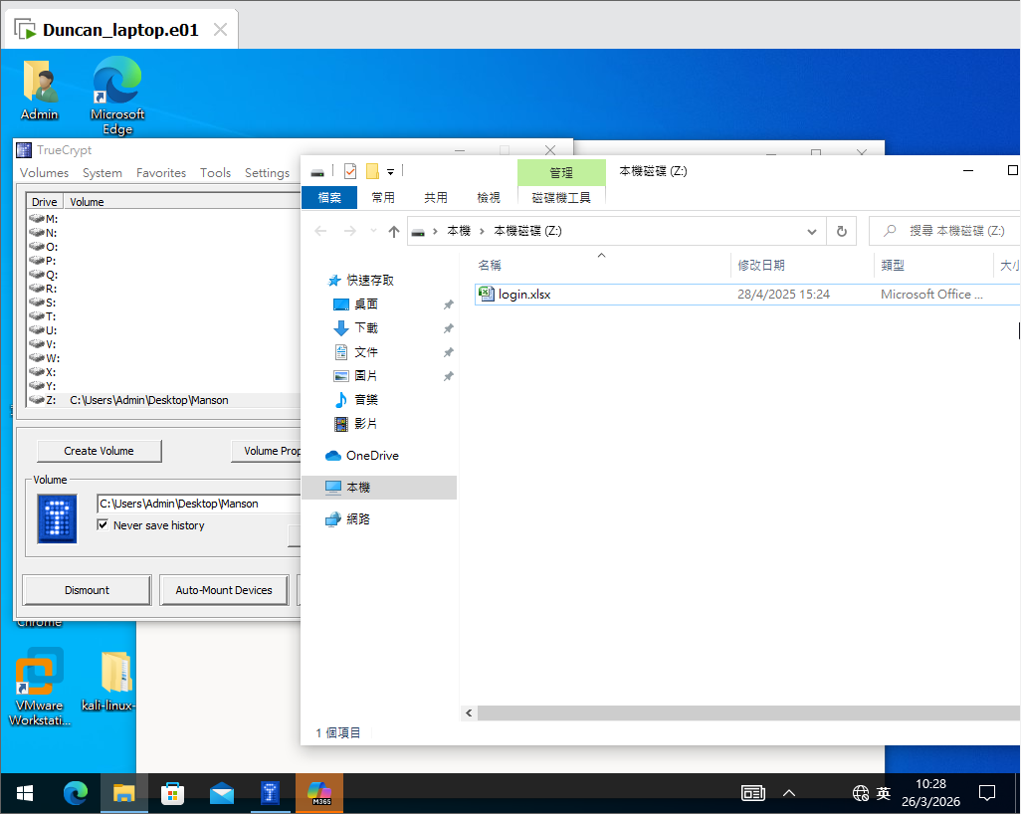This screenshot has height=814, width=1021.
Task: Expand the address bar history dropdown
Action: coord(811,231)
